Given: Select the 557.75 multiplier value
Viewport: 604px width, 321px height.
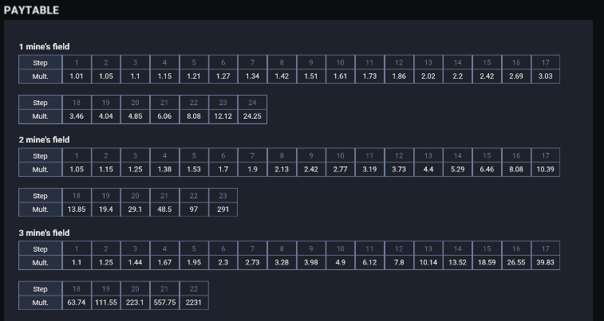Looking at the screenshot, I should [164, 303].
